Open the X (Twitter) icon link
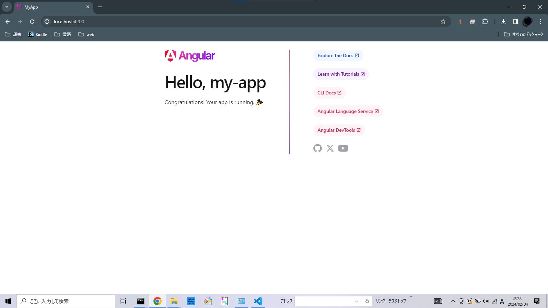The height and width of the screenshot is (308, 548). click(330, 148)
